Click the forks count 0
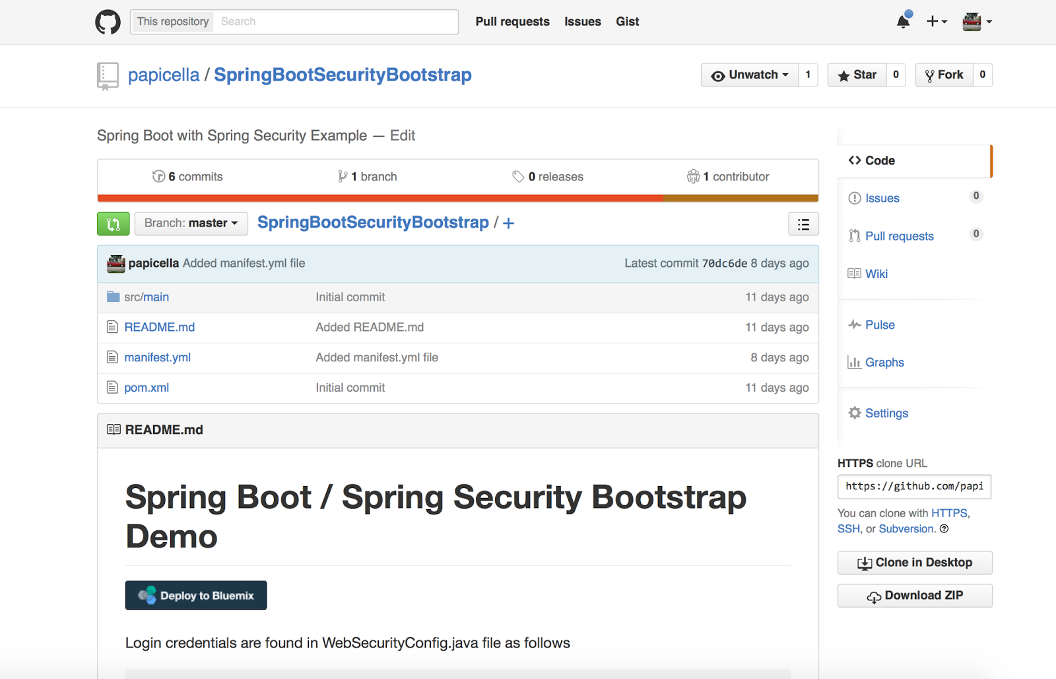This screenshot has height=679, width=1056. (983, 75)
